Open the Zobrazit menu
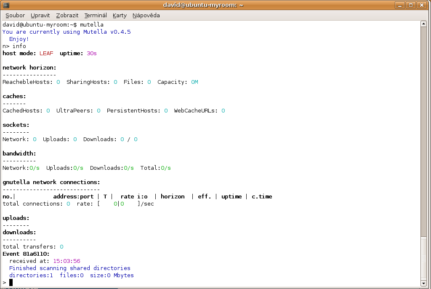This screenshot has width=431, height=289. [x=67, y=16]
